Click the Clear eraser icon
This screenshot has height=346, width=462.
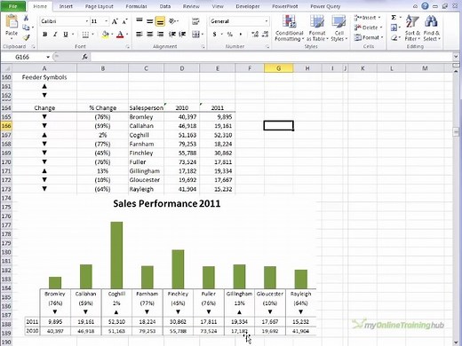pyautogui.click(x=394, y=37)
